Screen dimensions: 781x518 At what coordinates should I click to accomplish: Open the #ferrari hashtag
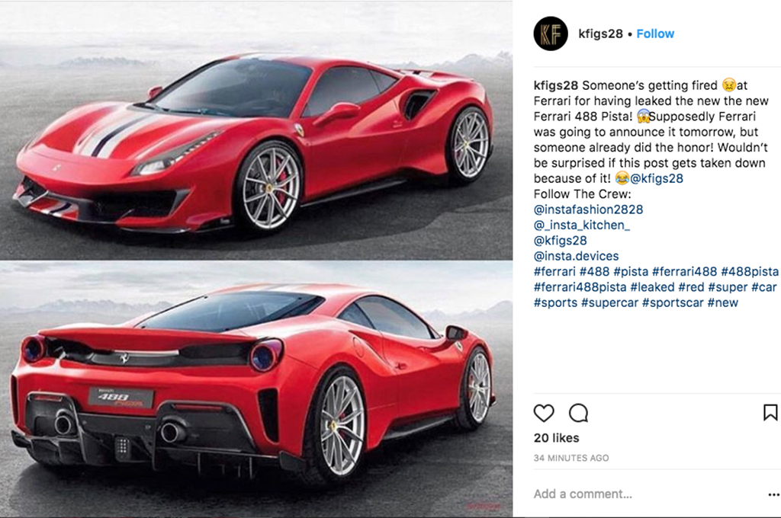click(554, 272)
